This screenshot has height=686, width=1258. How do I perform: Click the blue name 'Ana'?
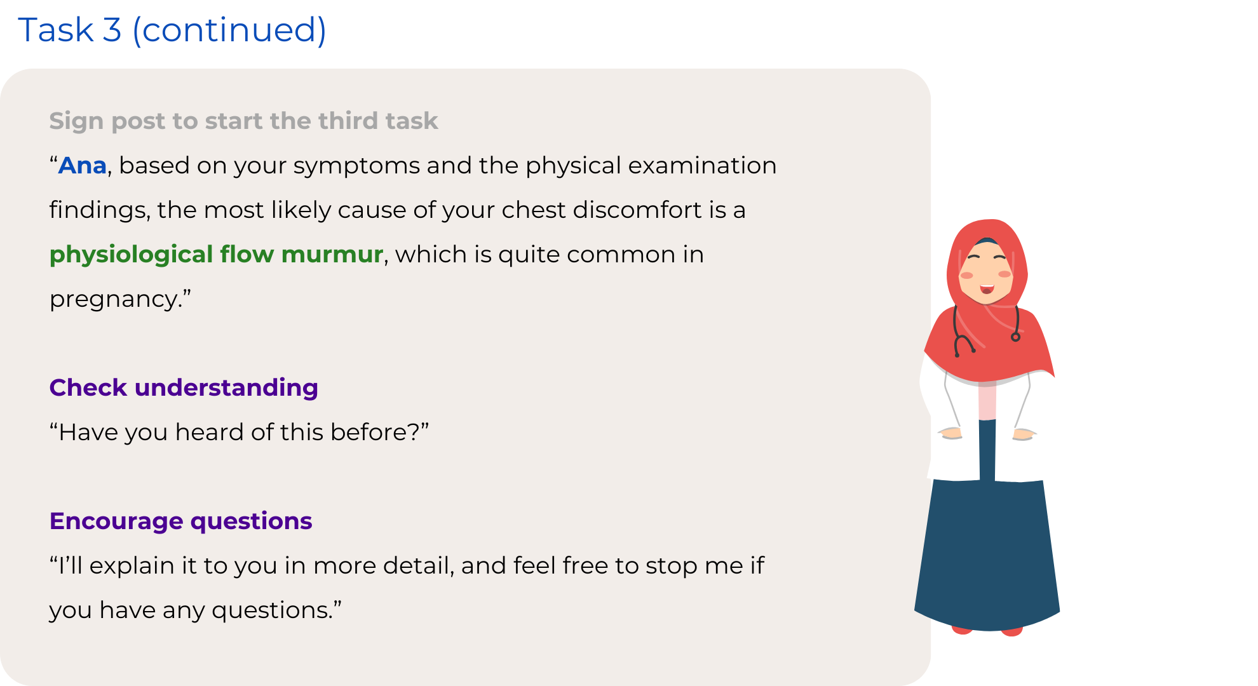pos(82,165)
